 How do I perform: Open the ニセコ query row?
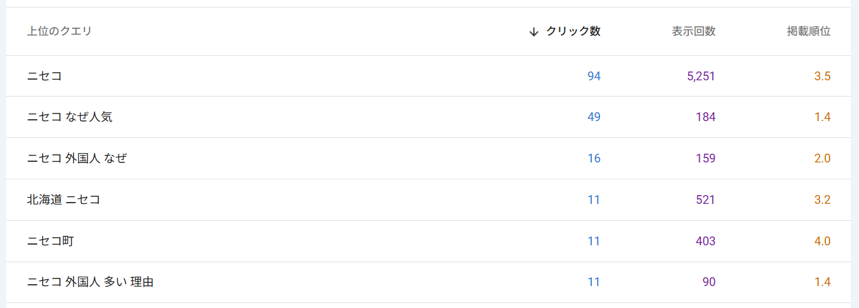coord(45,76)
